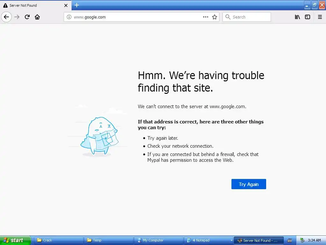Open a new tab with plus button
The image size is (326, 245).
point(77,5)
